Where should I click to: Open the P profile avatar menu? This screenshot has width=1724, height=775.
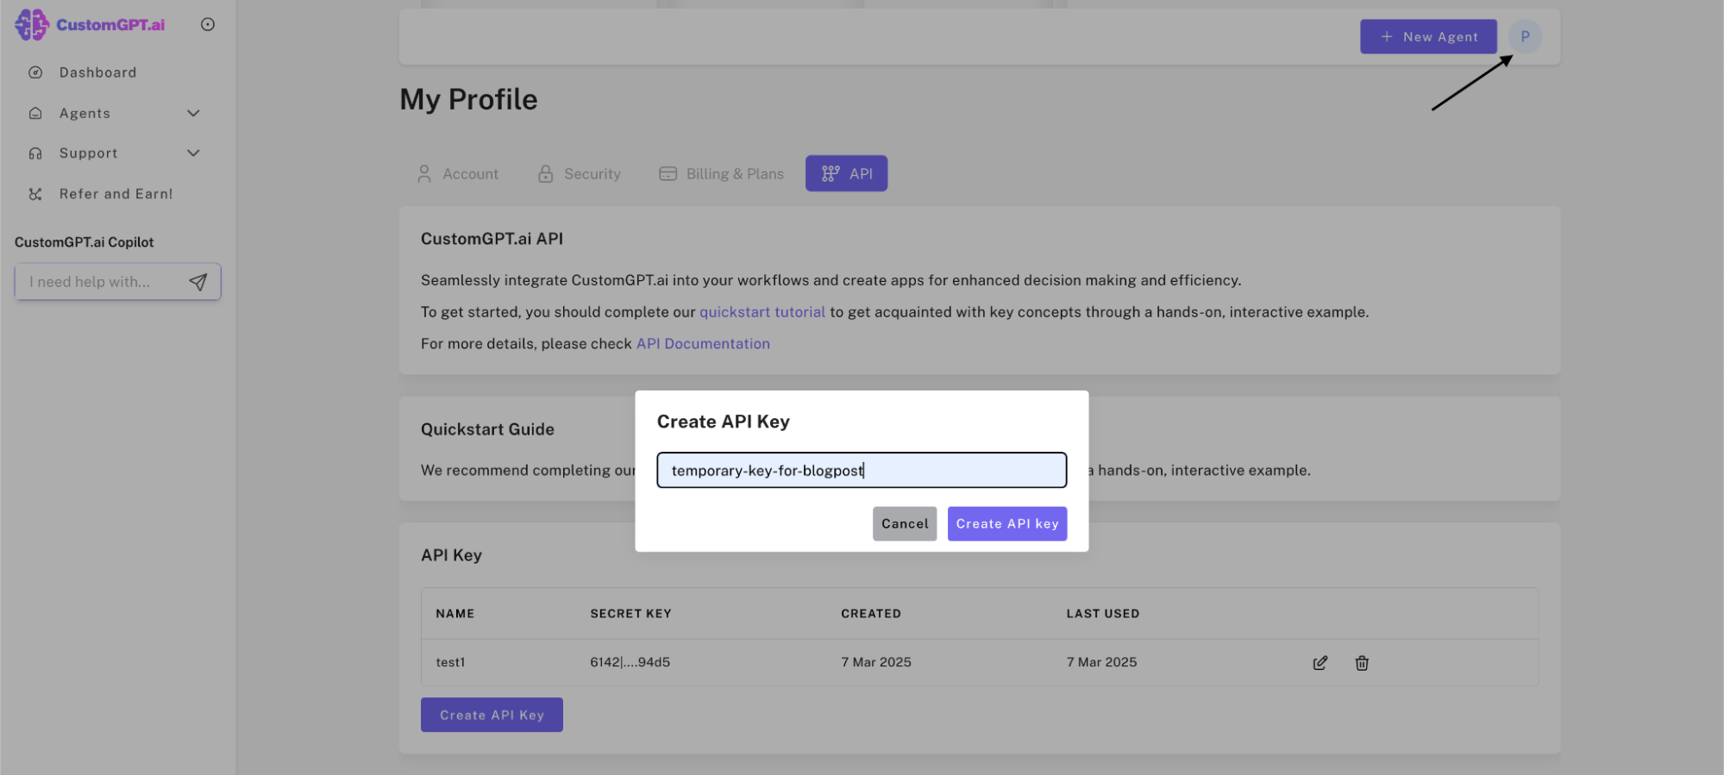tap(1525, 36)
